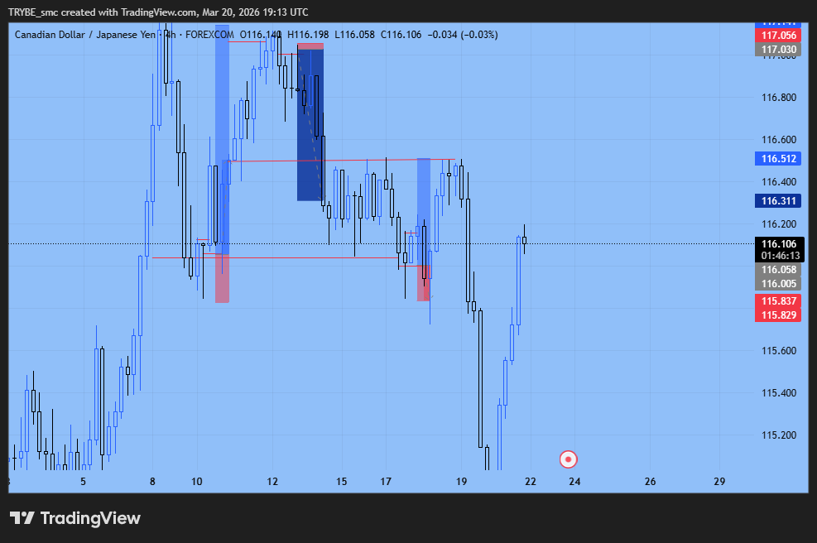
Task: Click the gray 116.058 price label
Action: tap(778, 269)
